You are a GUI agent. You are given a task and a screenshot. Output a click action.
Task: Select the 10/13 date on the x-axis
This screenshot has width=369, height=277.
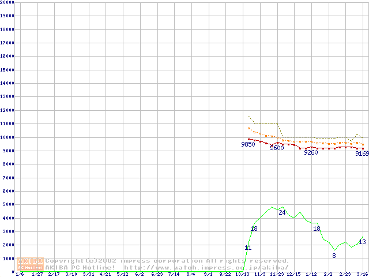(243, 274)
